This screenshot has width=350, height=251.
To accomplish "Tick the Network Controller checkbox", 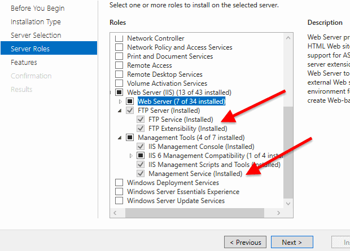I will pos(119,38).
